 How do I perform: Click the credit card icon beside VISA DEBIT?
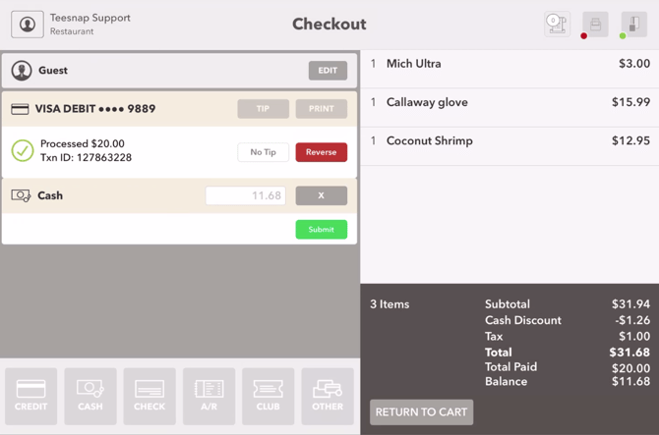tap(20, 109)
